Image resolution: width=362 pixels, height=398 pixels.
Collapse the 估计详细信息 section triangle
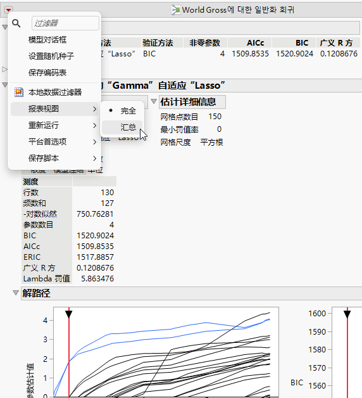154,101
